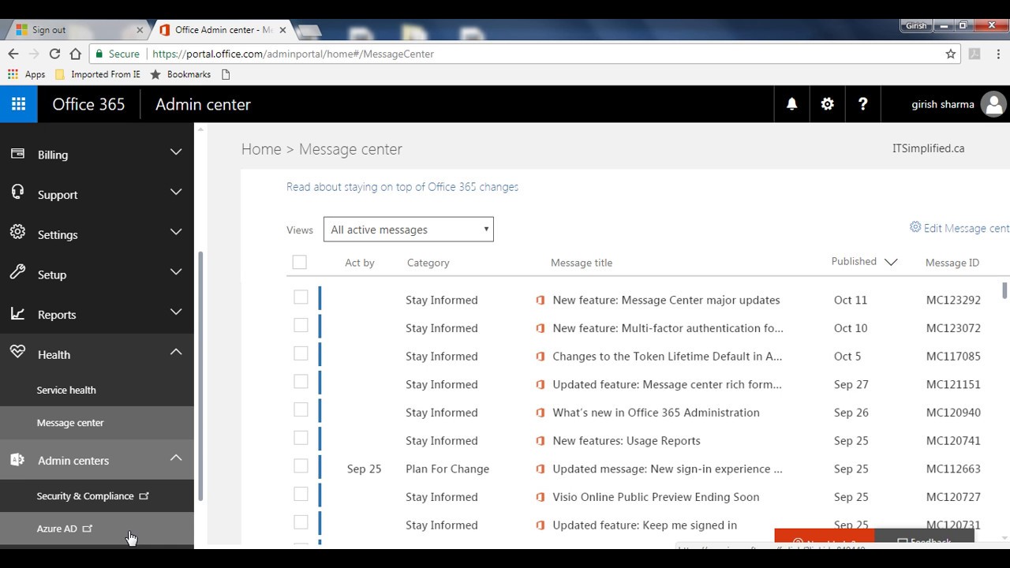Click the browser address bar URL
Screen dimensions: 1010x568
click(293, 54)
